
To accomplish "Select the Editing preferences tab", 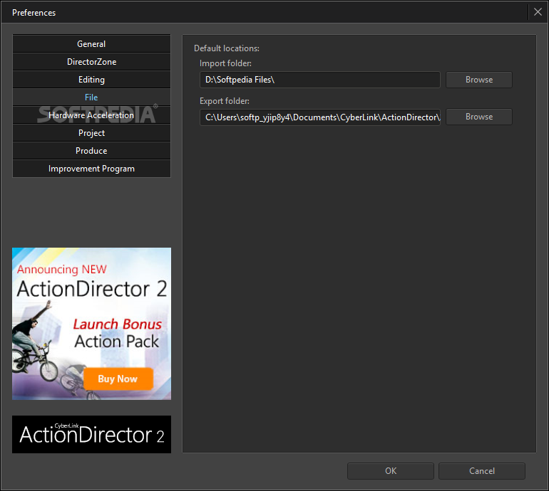I will 91,80.
